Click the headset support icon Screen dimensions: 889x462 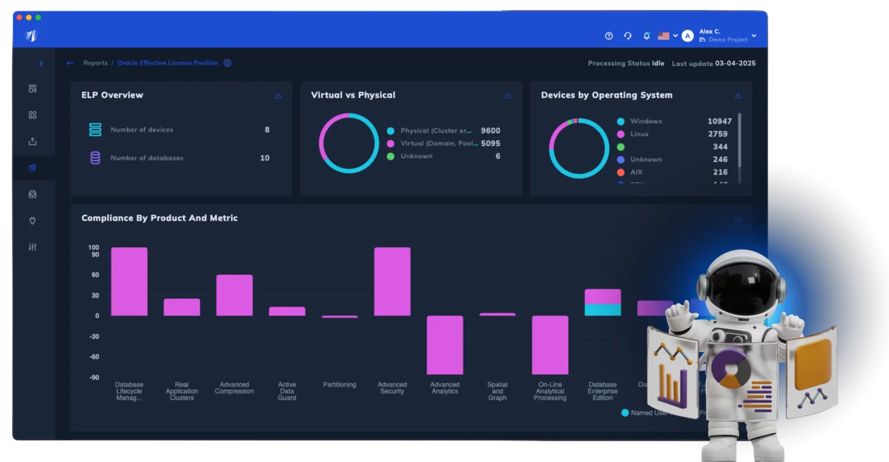627,36
